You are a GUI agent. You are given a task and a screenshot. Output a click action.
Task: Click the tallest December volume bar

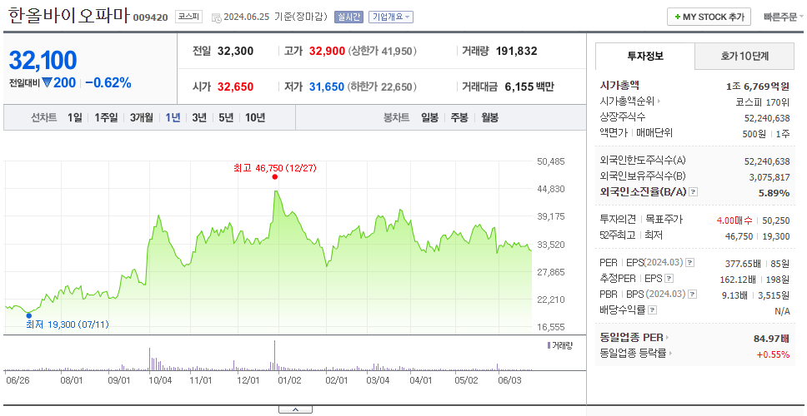[275, 355]
